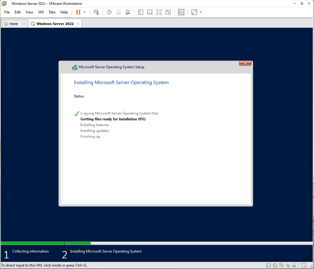Open the snapshot manager

point(128,12)
